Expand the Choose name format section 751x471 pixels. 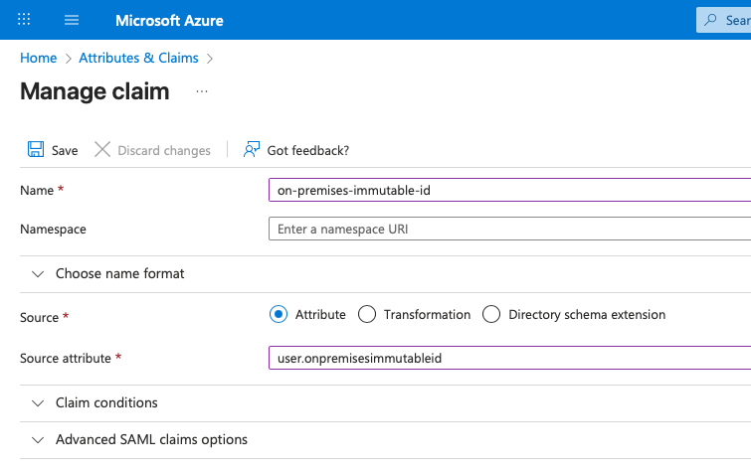[39, 273]
